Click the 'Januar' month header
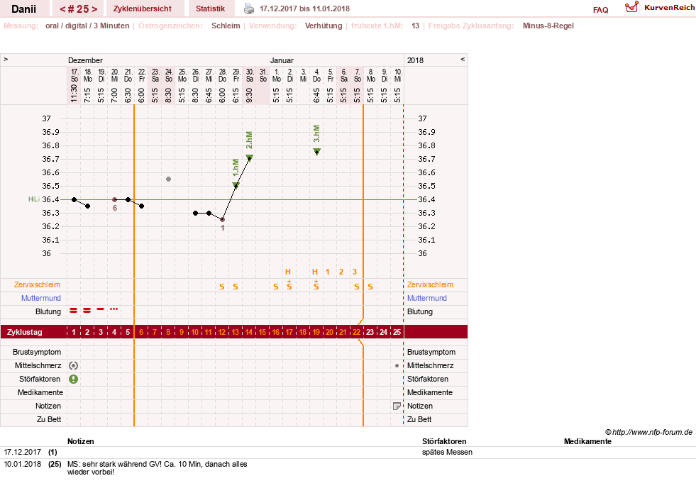The height and width of the screenshot is (493, 696). [x=282, y=60]
